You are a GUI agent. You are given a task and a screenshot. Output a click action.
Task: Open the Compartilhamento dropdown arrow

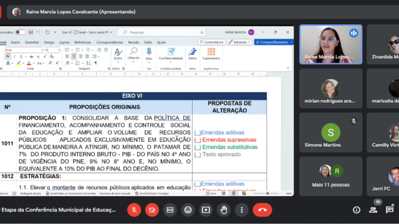292,42
